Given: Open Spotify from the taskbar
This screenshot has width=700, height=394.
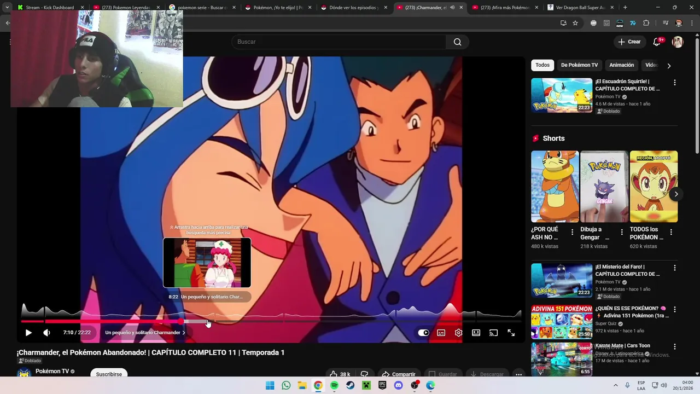Looking at the screenshot, I should pos(334,385).
